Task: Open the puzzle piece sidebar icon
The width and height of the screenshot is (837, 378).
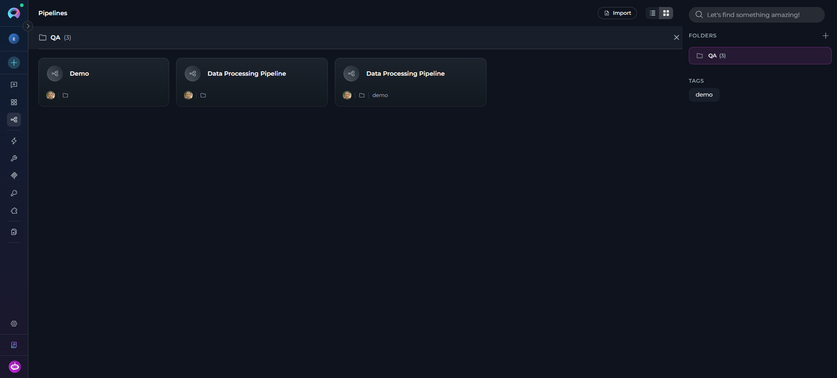Action: pyautogui.click(x=14, y=211)
